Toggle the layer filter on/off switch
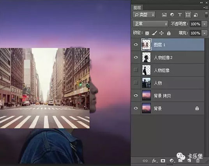This screenshot has height=166, width=209. (x=206, y=14)
